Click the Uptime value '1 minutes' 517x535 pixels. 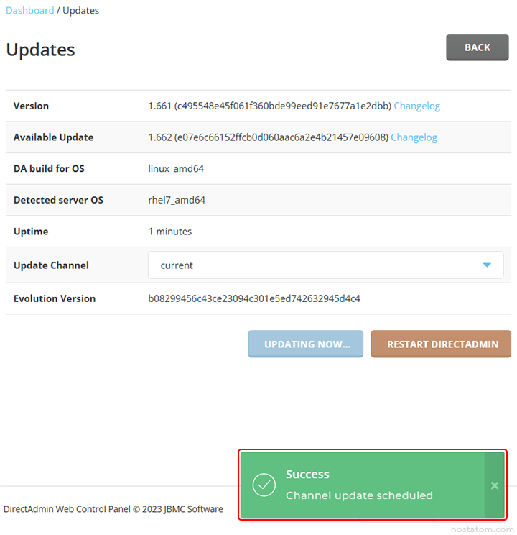[x=170, y=232]
